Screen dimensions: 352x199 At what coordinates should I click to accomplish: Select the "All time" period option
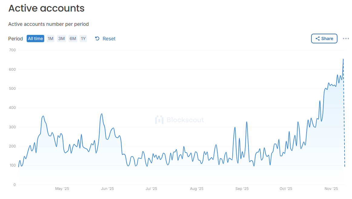(x=35, y=39)
